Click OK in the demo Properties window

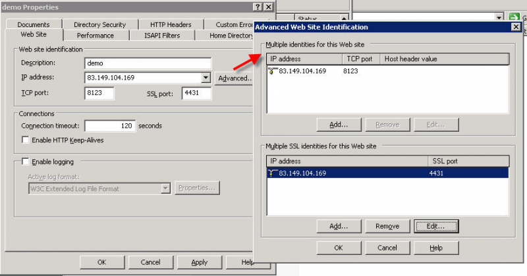[102, 262]
